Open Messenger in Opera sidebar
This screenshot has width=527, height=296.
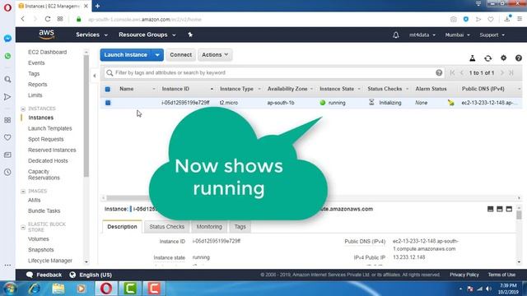[7, 39]
